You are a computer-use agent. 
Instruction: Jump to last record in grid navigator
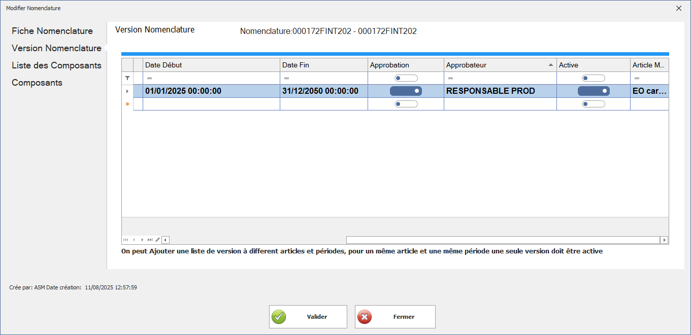[150, 240]
